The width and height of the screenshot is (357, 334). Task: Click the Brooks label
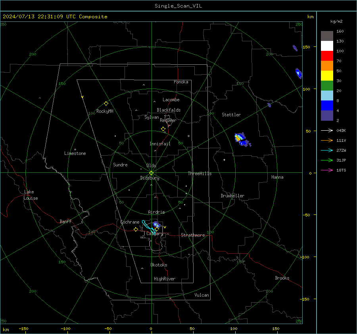(282, 278)
